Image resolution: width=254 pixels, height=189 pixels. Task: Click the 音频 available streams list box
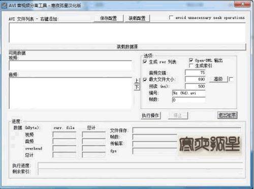click(71, 93)
